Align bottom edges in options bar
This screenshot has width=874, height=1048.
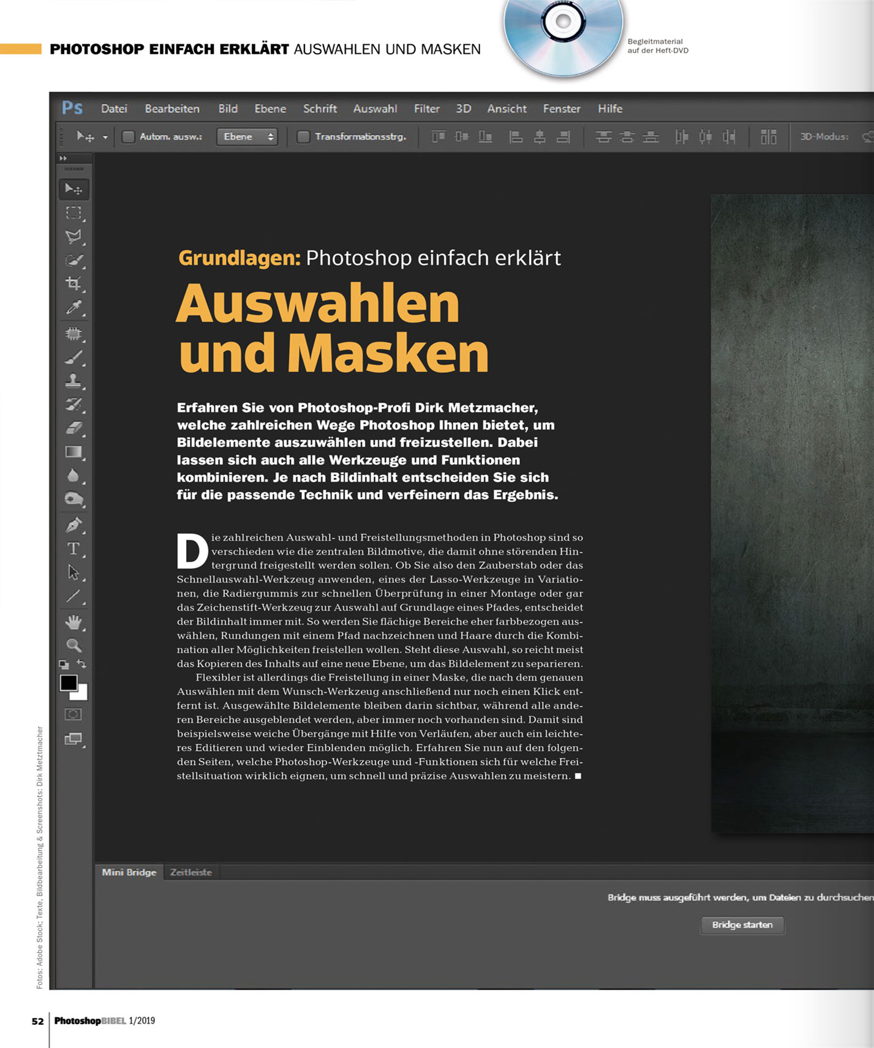(486, 137)
